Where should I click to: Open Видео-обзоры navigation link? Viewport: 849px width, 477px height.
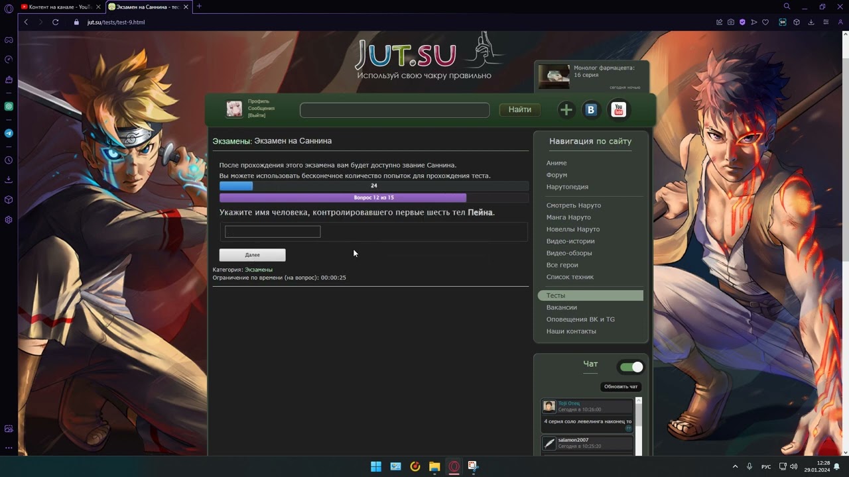coord(569,253)
